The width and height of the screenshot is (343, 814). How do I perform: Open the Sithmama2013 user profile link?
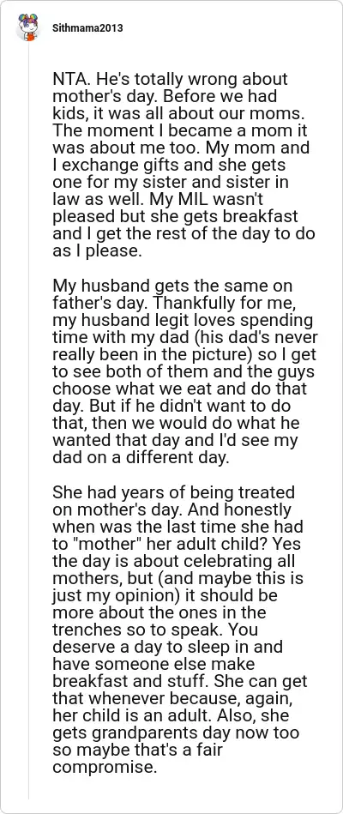tap(87, 27)
